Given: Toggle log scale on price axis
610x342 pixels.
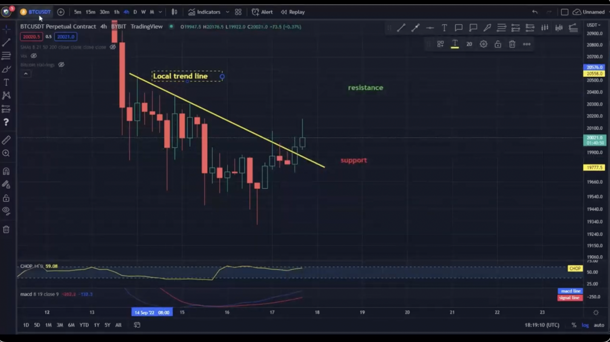Looking at the screenshot, I should (585, 325).
